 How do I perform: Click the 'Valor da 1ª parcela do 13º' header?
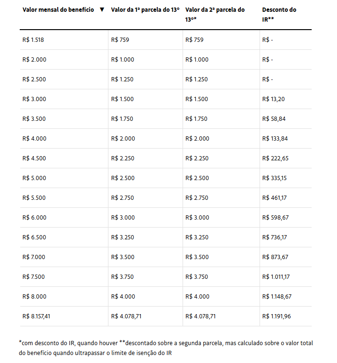[x=145, y=10]
